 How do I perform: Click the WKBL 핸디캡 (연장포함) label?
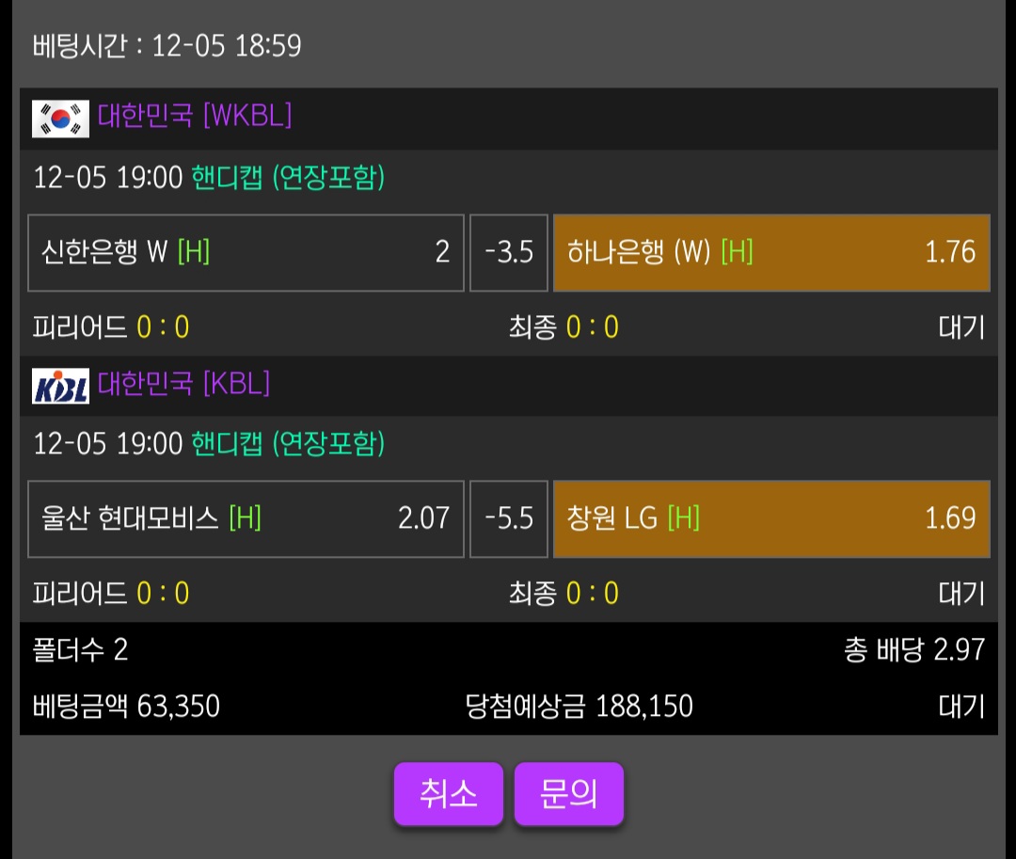tap(288, 178)
